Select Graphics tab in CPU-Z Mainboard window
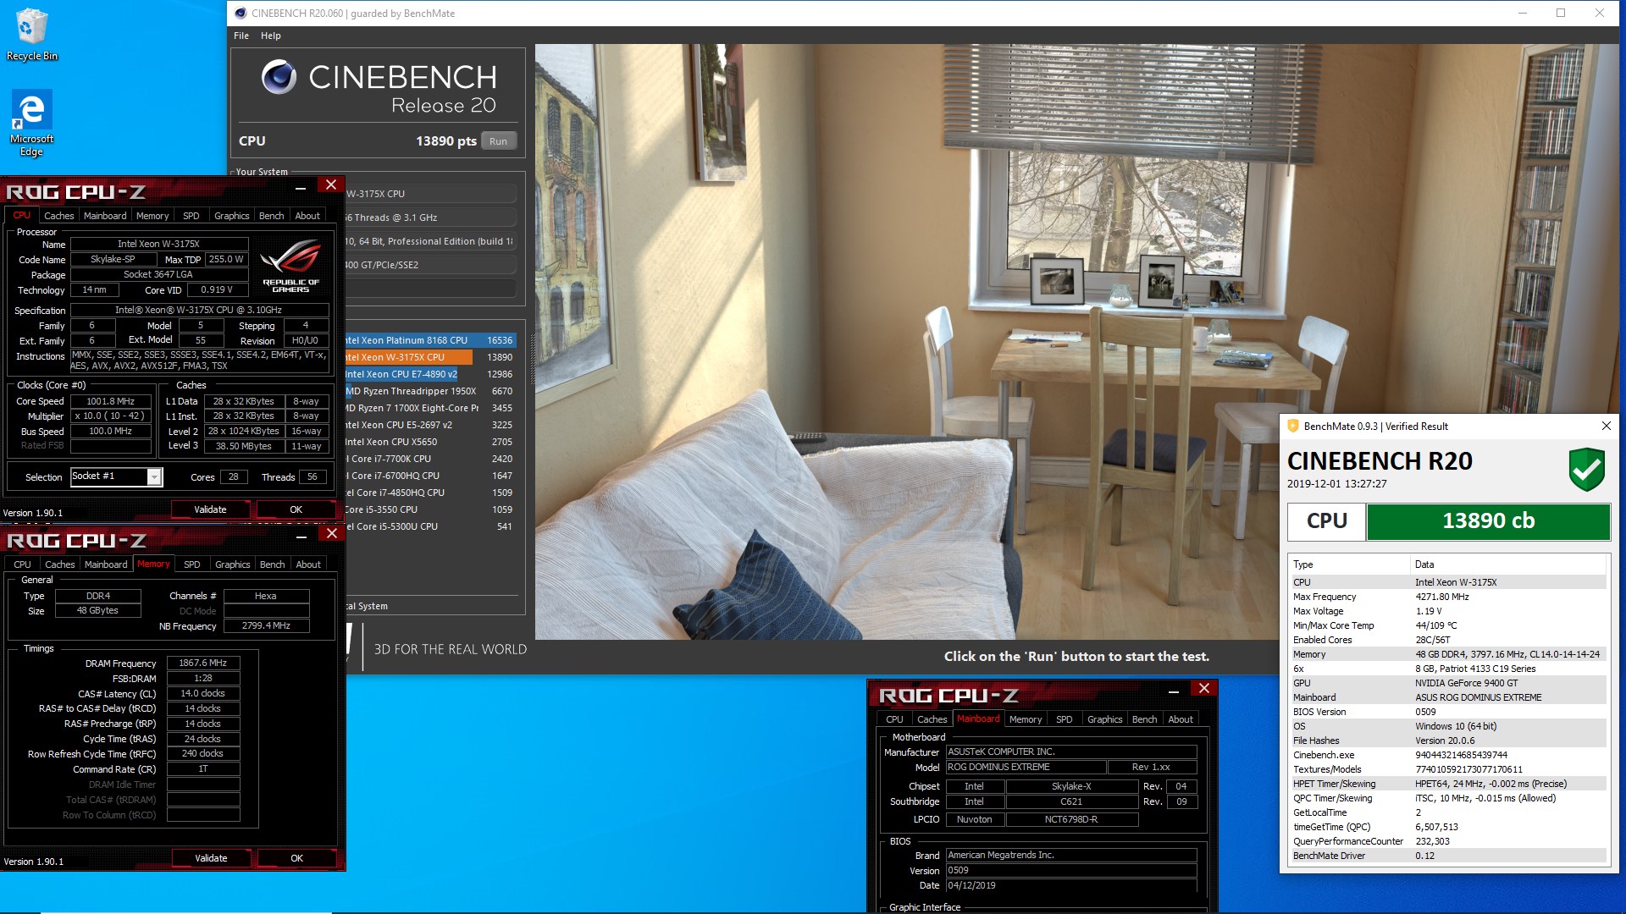This screenshot has width=1626, height=914. (x=1105, y=719)
